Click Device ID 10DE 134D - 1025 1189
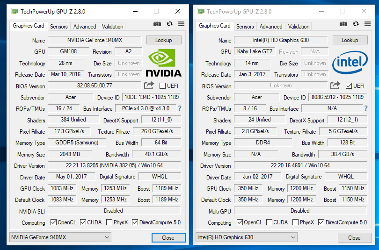The height and width of the screenshot is (250, 379). 152,97
